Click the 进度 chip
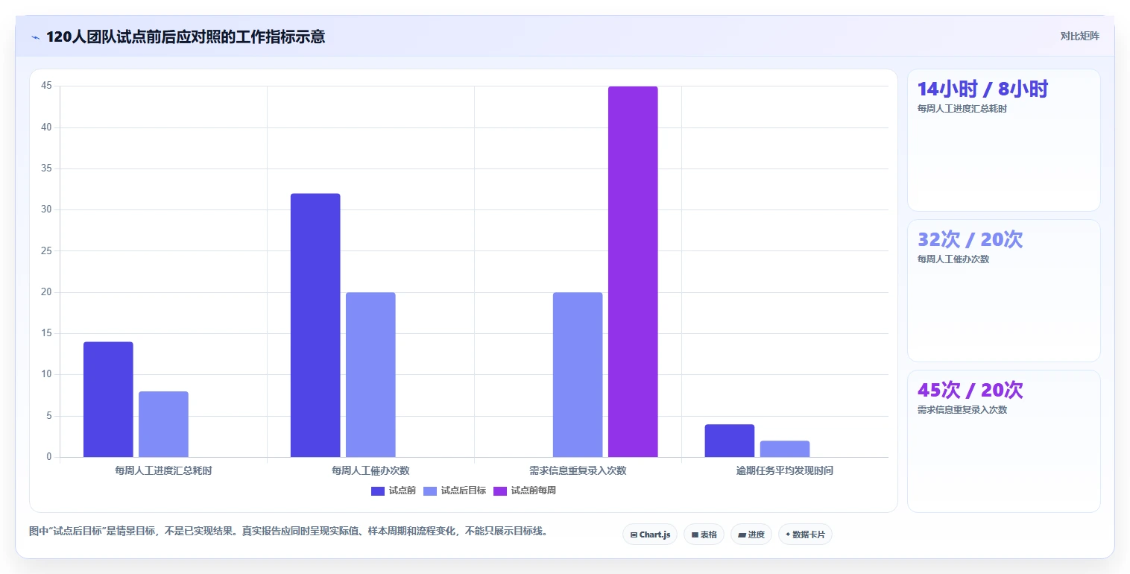Screen dimensions: 1130x574 coord(751,534)
